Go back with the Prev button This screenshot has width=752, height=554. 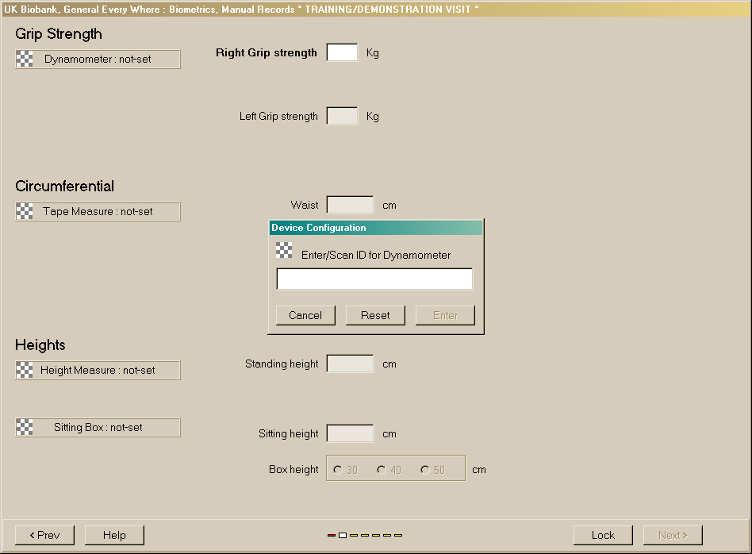click(x=44, y=535)
